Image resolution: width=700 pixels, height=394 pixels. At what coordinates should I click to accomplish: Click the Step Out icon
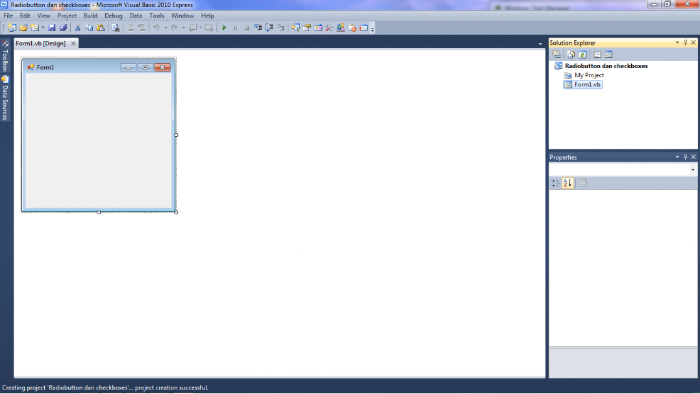(281, 28)
